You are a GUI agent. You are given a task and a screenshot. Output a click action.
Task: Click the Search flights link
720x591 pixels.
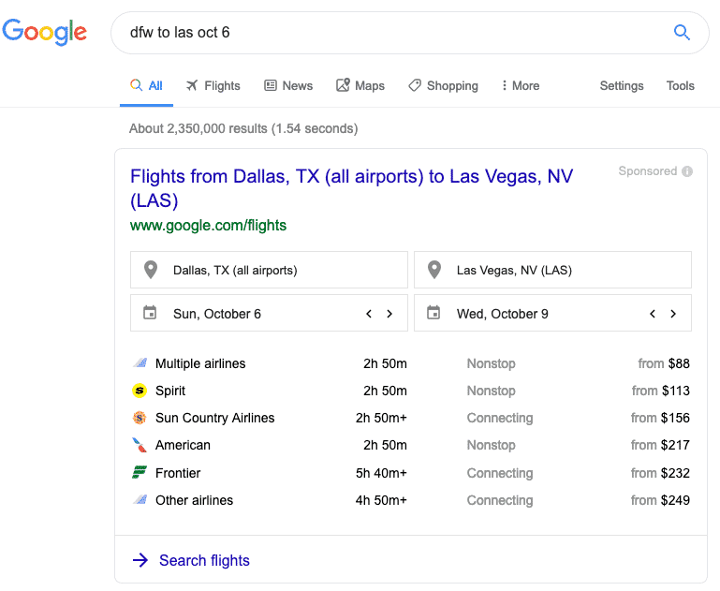204,560
